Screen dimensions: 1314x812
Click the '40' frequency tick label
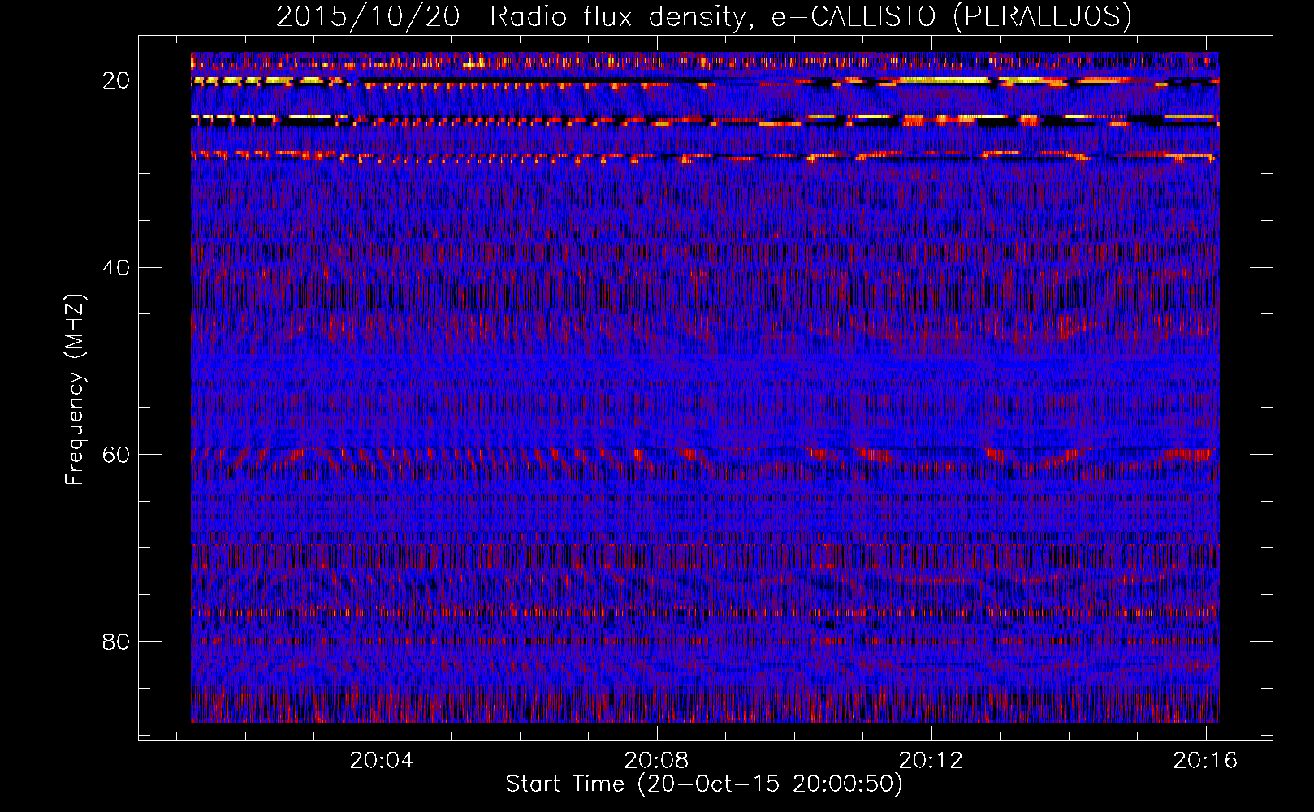(117, 268)
